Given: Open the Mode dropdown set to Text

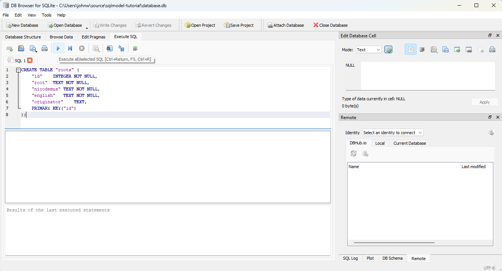Looking at the screenshot, I should tap(369, 50).
